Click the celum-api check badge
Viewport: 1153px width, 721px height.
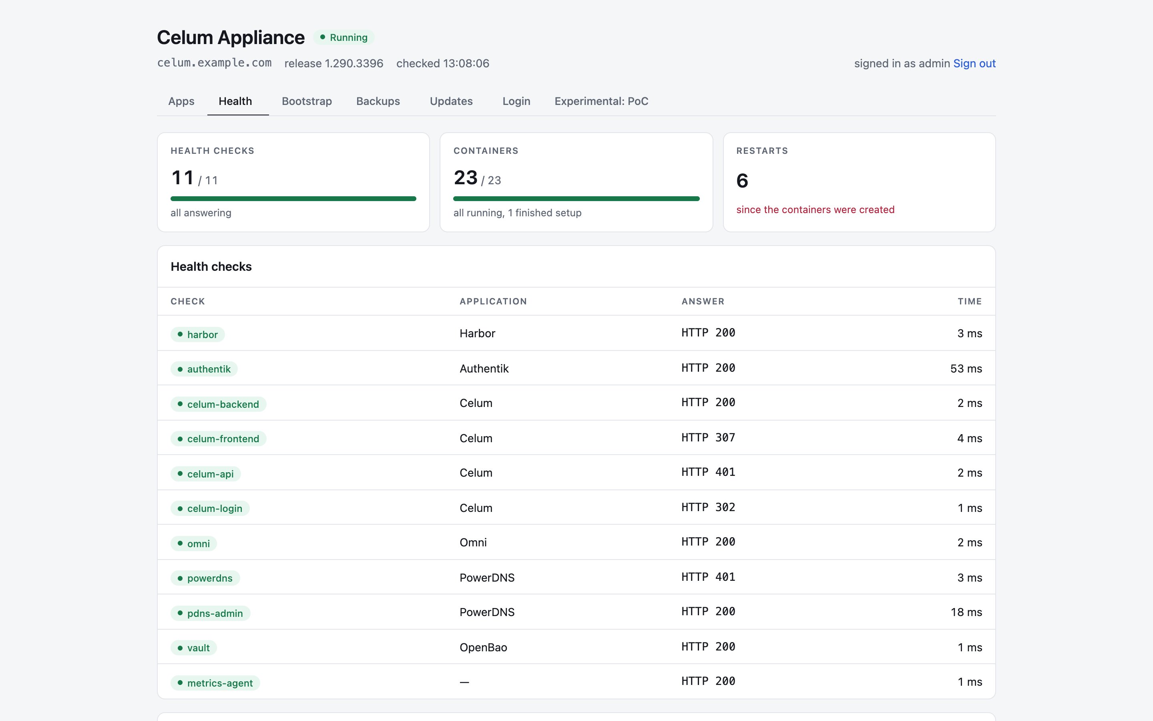(205, 474)
